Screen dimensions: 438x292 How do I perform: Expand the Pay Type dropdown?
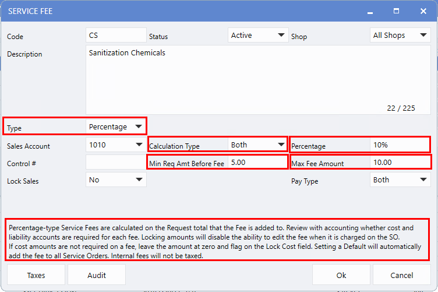click(400, 180)
